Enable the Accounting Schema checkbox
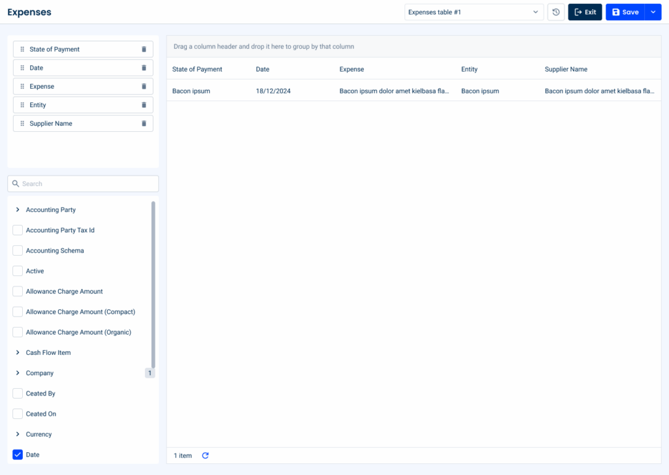The height and width of the screenshot is (475, 669). tap(18, 251)
